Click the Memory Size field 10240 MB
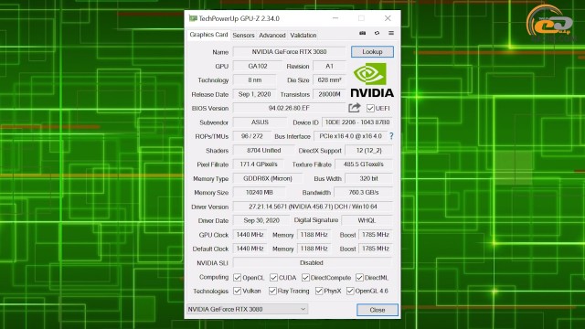 point(260,193)
